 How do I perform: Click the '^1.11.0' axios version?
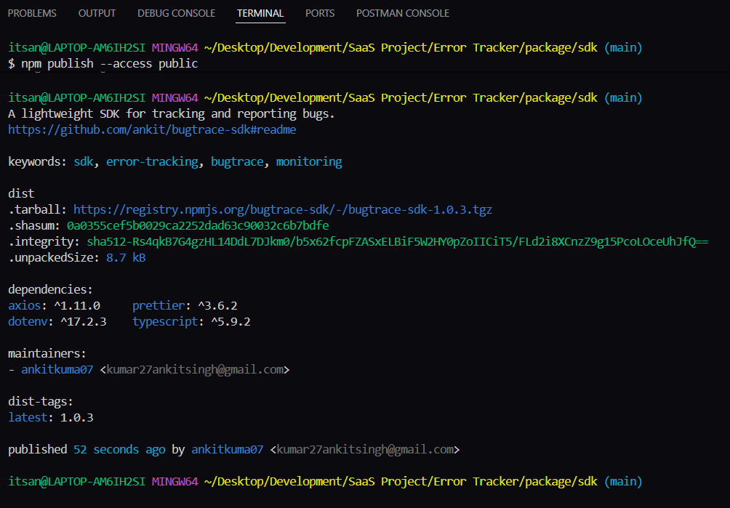click(77, 306)
